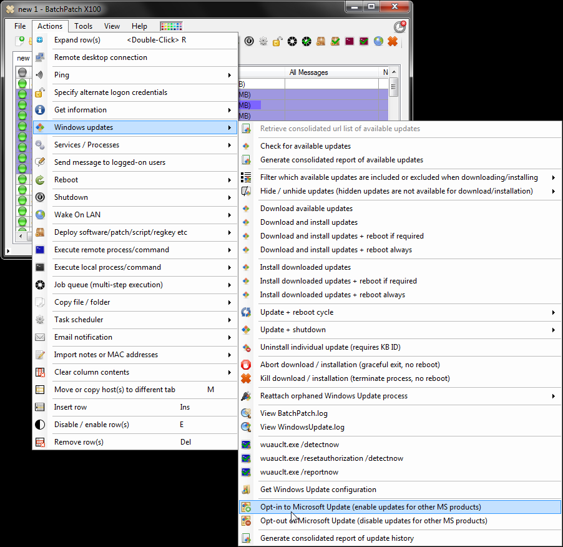This screenshot has width=563, height=547.
Task: Open Job queue (multi-step execution)
Action: (x=135, y=285)
